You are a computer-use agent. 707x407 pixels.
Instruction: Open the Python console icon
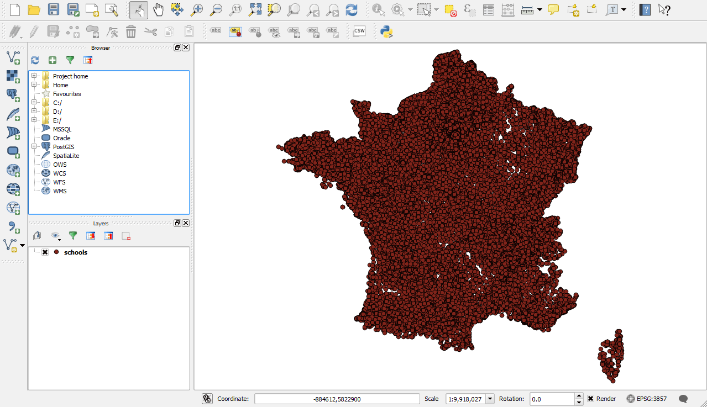(x=386, y=31)
